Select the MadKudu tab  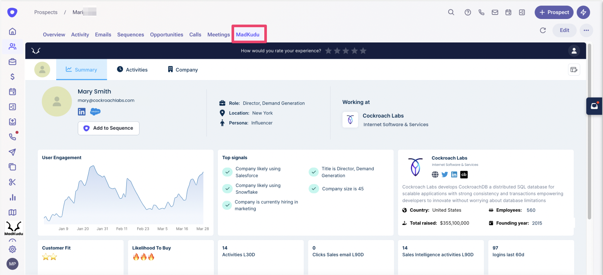248,35
